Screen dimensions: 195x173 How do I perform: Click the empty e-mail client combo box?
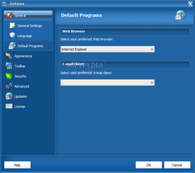click(x=108, y=82)
